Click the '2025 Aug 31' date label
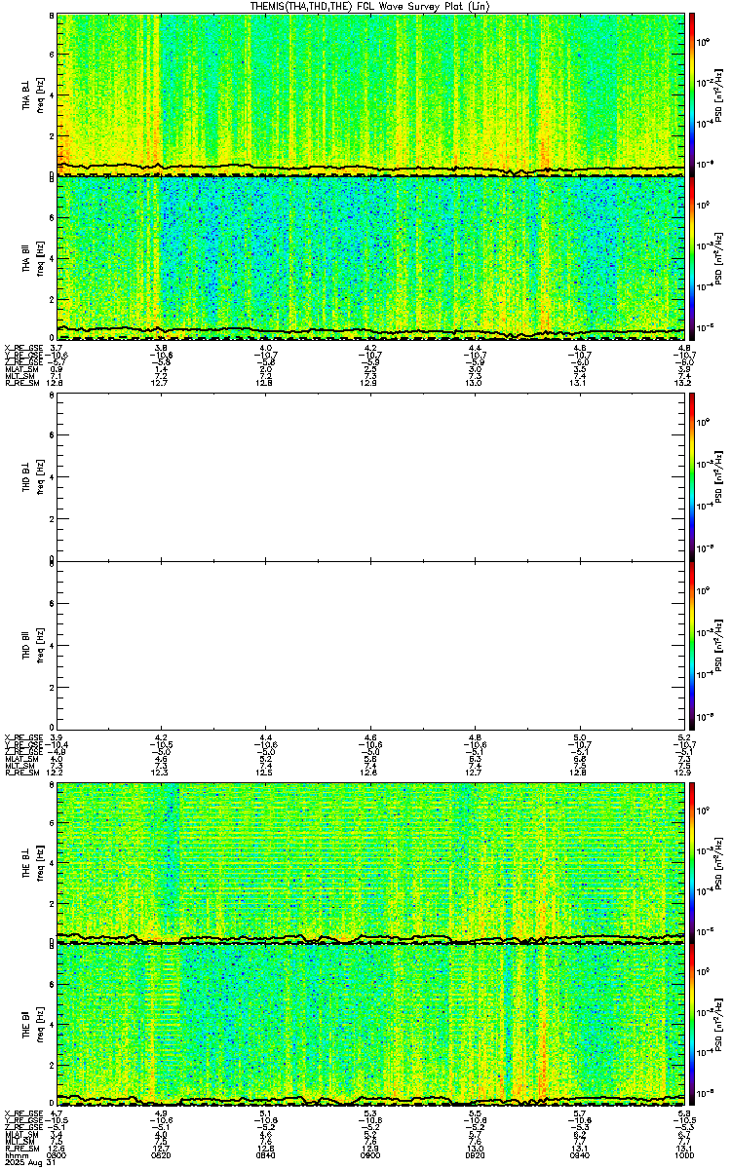Screen dimensions: 731x1169 click(x=26, y=1162)
